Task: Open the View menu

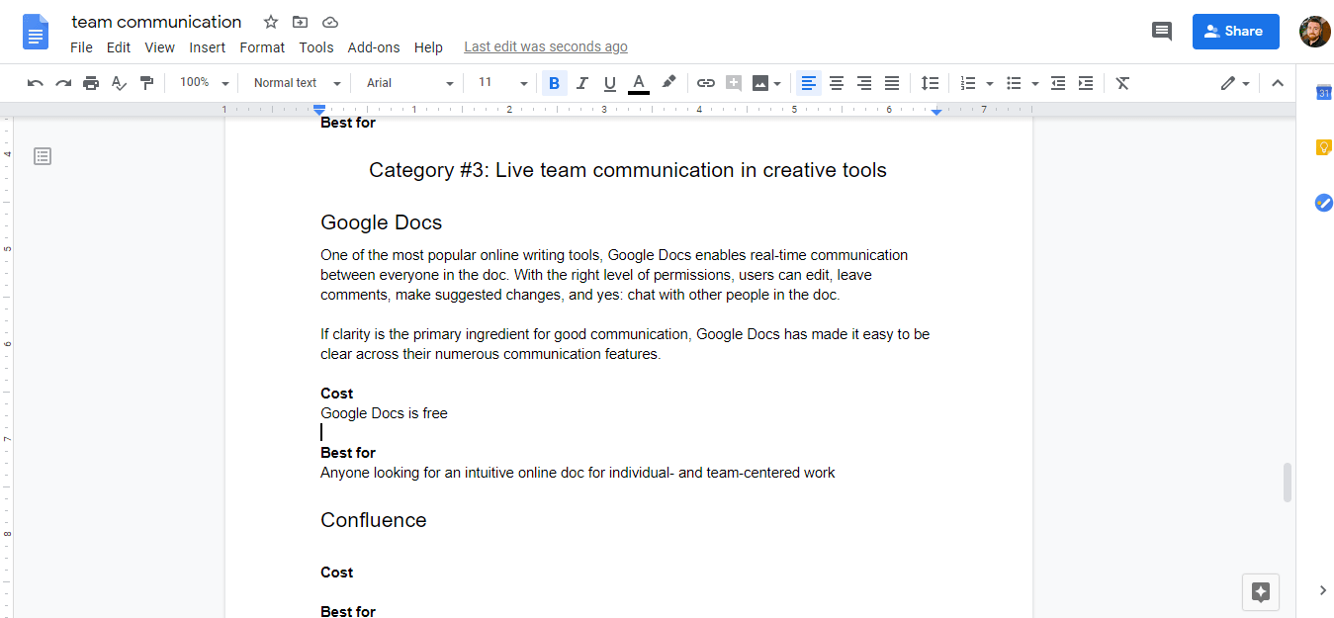Action: click(159, 47)
